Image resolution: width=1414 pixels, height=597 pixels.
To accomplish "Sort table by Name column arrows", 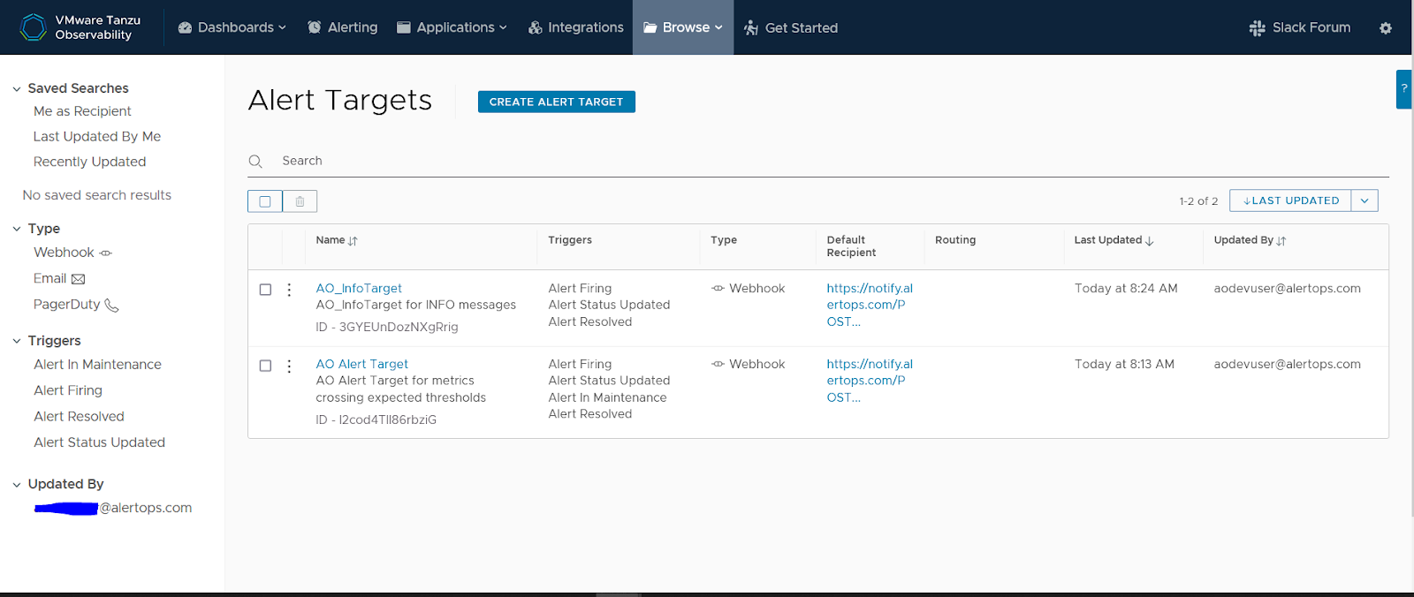I will click(x=353, y=241).
